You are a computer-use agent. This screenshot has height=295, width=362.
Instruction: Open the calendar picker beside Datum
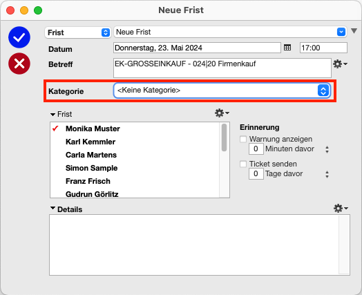click(x=287, y=48)
